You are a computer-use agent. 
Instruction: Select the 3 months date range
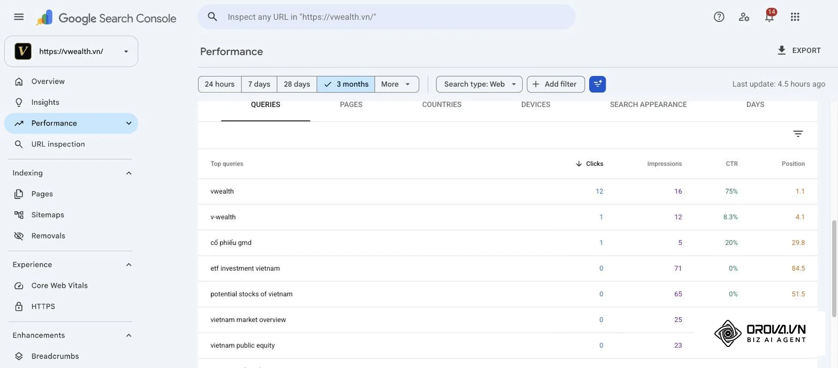coord(346,84)
